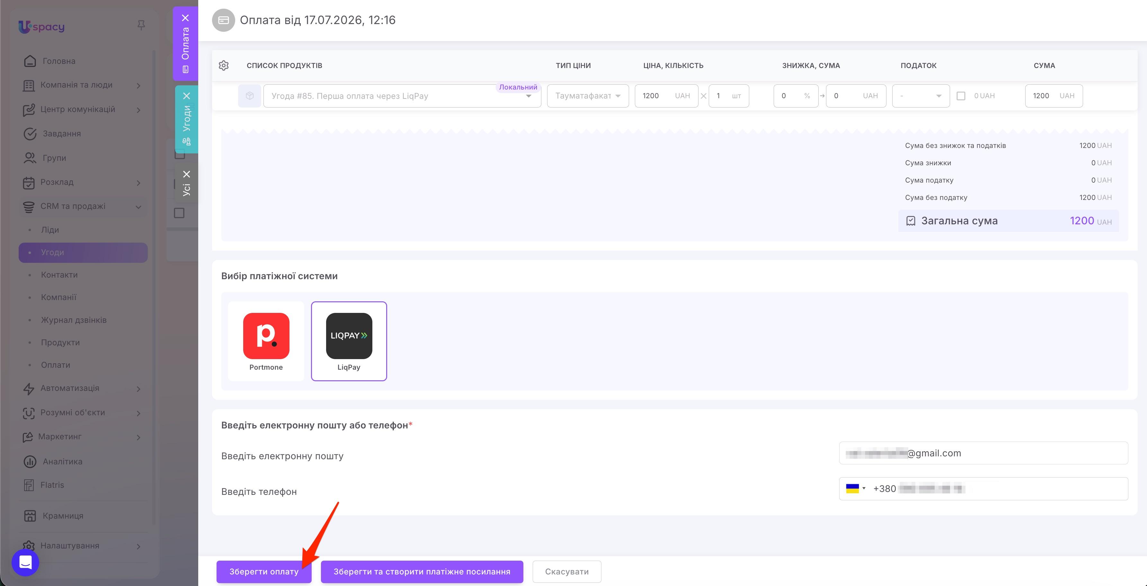
Task: Toggle the tax included checkbox
Action: 961,96
